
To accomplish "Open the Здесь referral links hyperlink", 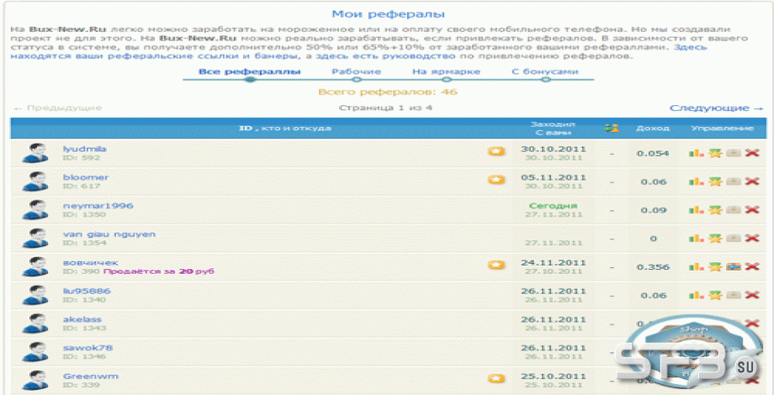I will pos(690,47).
